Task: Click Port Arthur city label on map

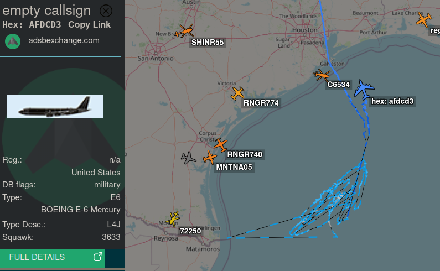Action: tap(373, 32)
